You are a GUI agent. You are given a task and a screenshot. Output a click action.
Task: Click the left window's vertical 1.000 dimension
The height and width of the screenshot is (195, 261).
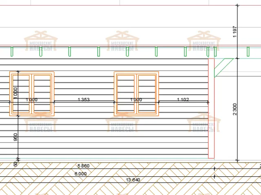pos(15,91)
